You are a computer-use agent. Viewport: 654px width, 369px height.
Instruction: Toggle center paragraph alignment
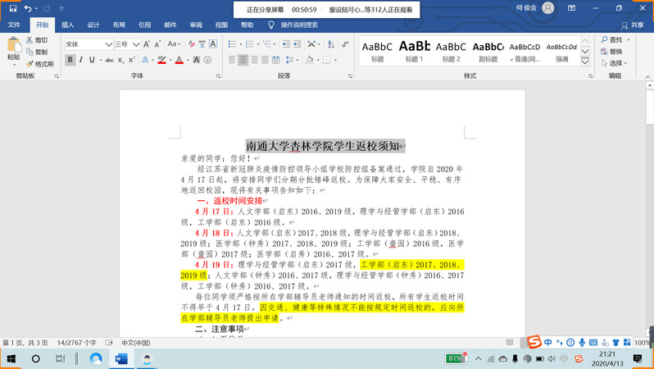pyautogui.click(x=243, y=60)
